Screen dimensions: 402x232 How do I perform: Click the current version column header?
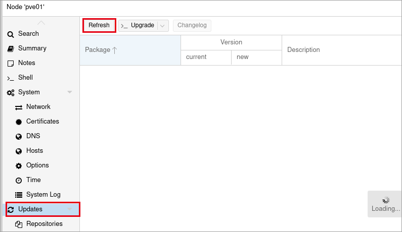click(206, 57)
